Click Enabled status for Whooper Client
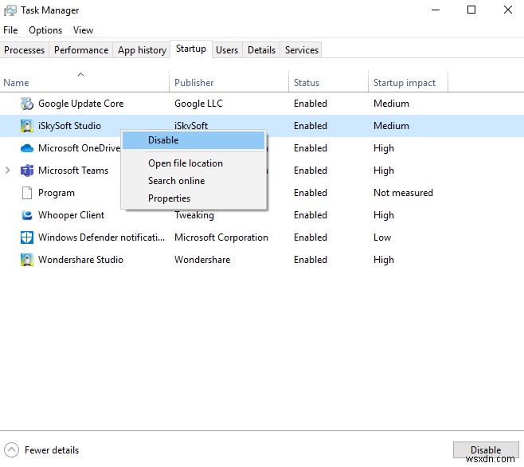This screenshot has height=467, width=524. coord(311,215)
